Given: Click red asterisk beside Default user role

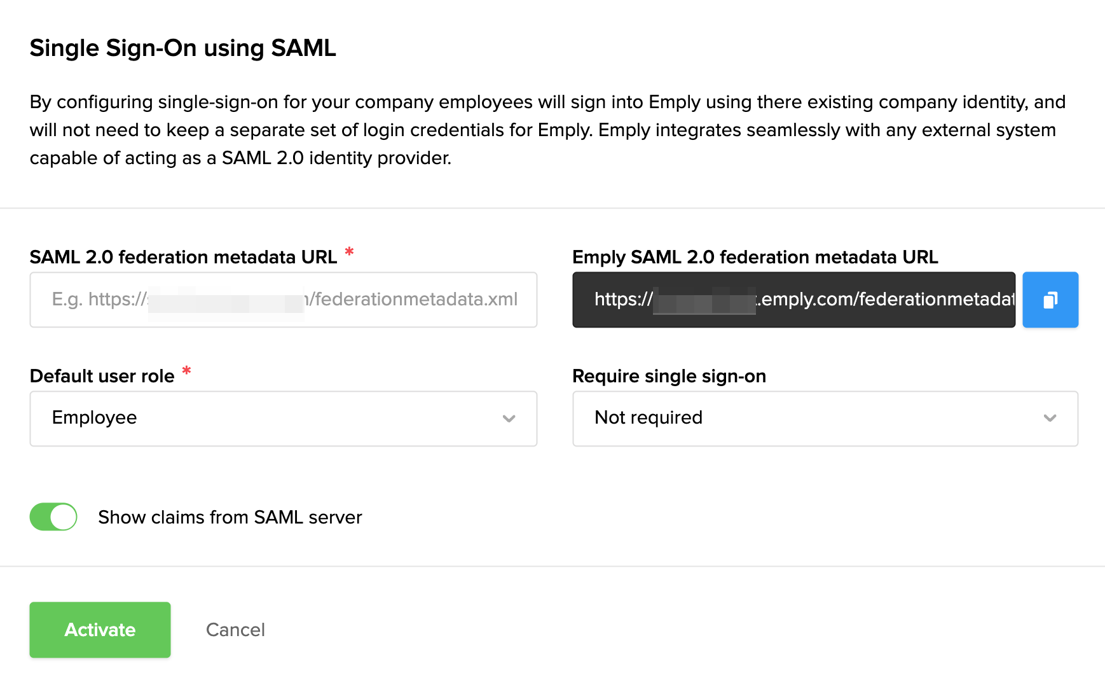Looking at the screenshot, I should pos(186,371).
